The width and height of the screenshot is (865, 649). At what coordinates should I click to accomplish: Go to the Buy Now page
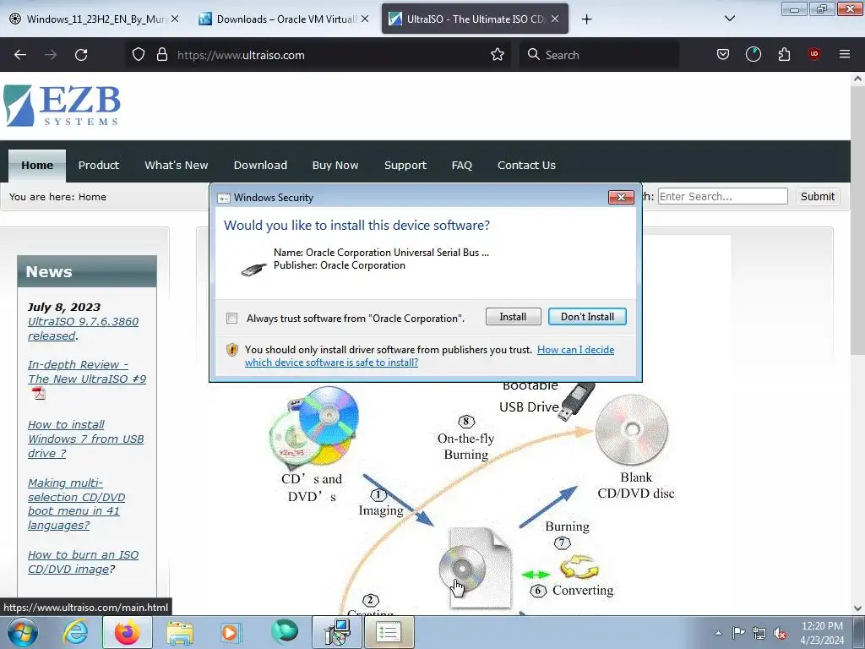click(x=335, y=165)
